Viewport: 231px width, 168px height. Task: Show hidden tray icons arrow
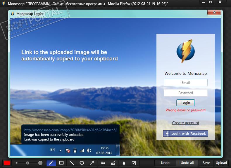(61, 150)
